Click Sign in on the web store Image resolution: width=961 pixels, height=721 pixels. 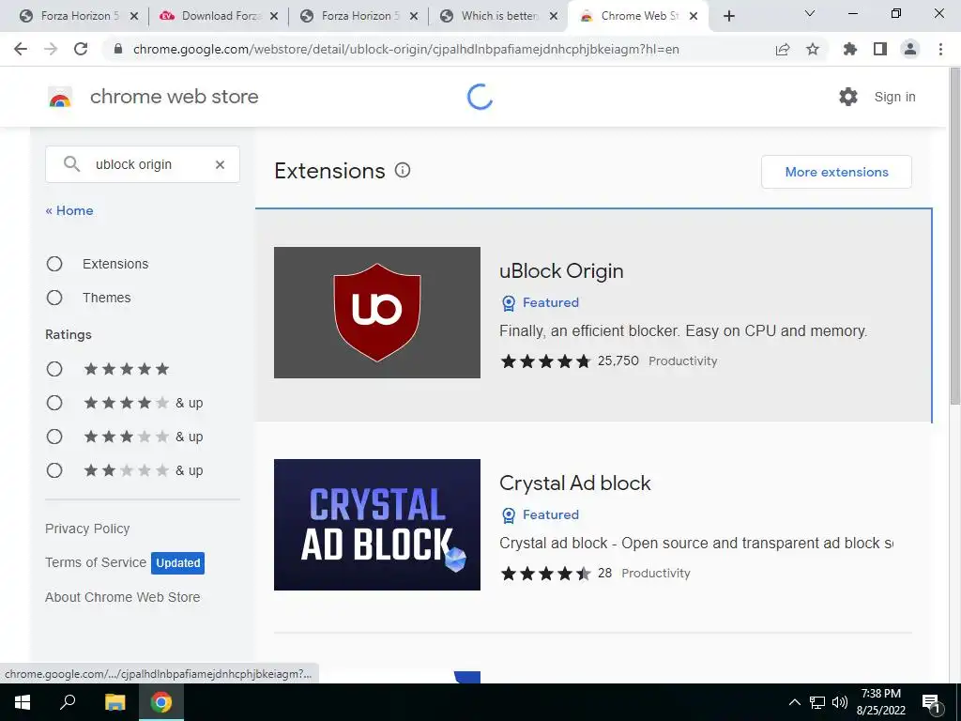(x=894, y=97)
